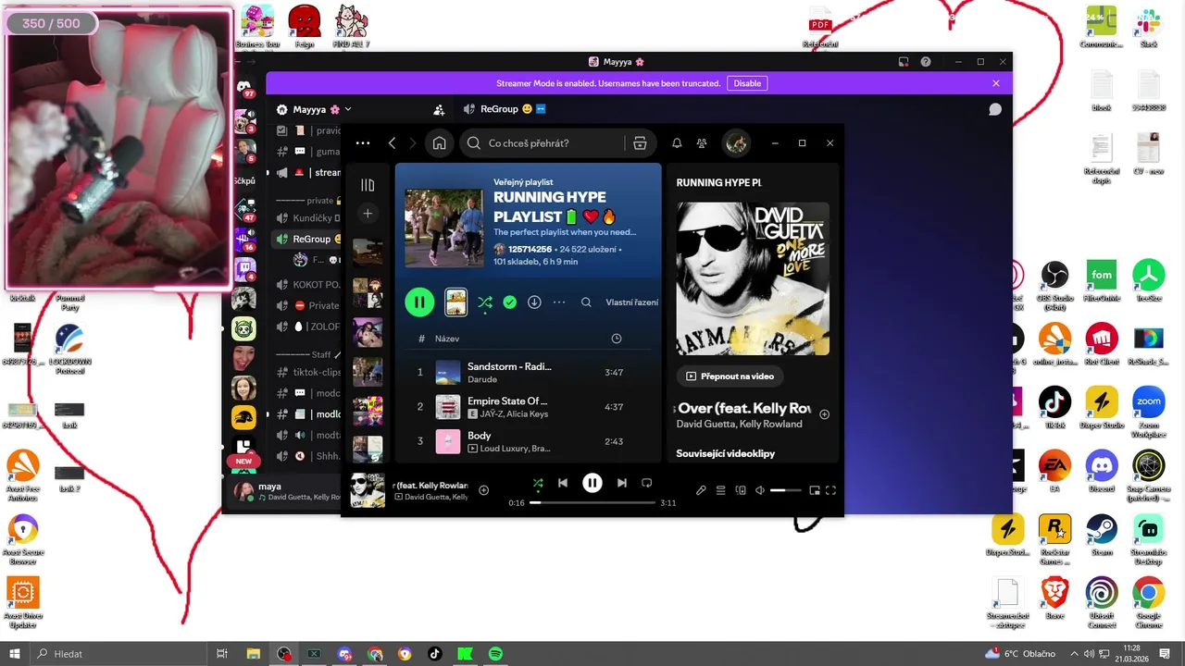
Task: Adjust the Spotify volume slider
Action: [786, 490]
